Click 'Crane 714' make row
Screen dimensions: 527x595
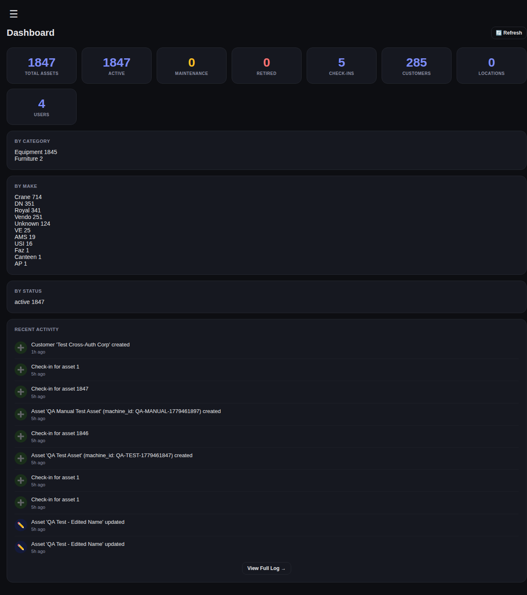coord(28,197)
